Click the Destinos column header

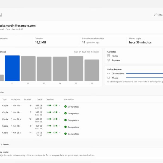pos(50,99)
